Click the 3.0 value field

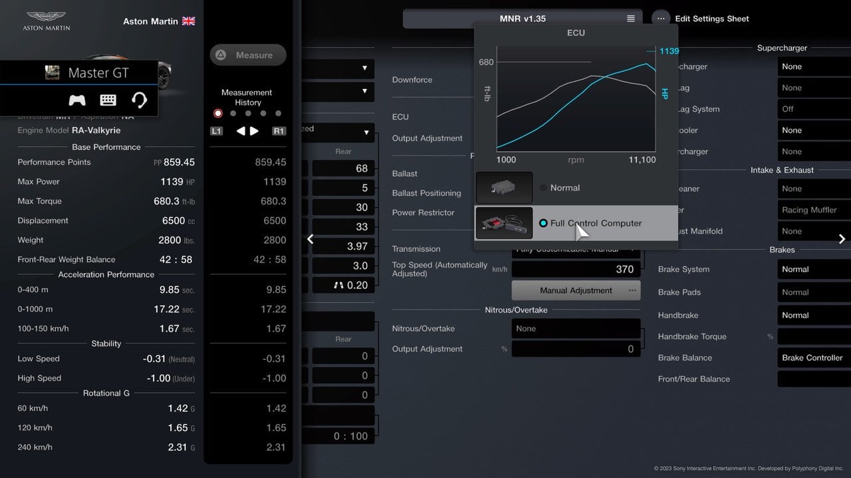pyautogui.click(x=343, y=266)
